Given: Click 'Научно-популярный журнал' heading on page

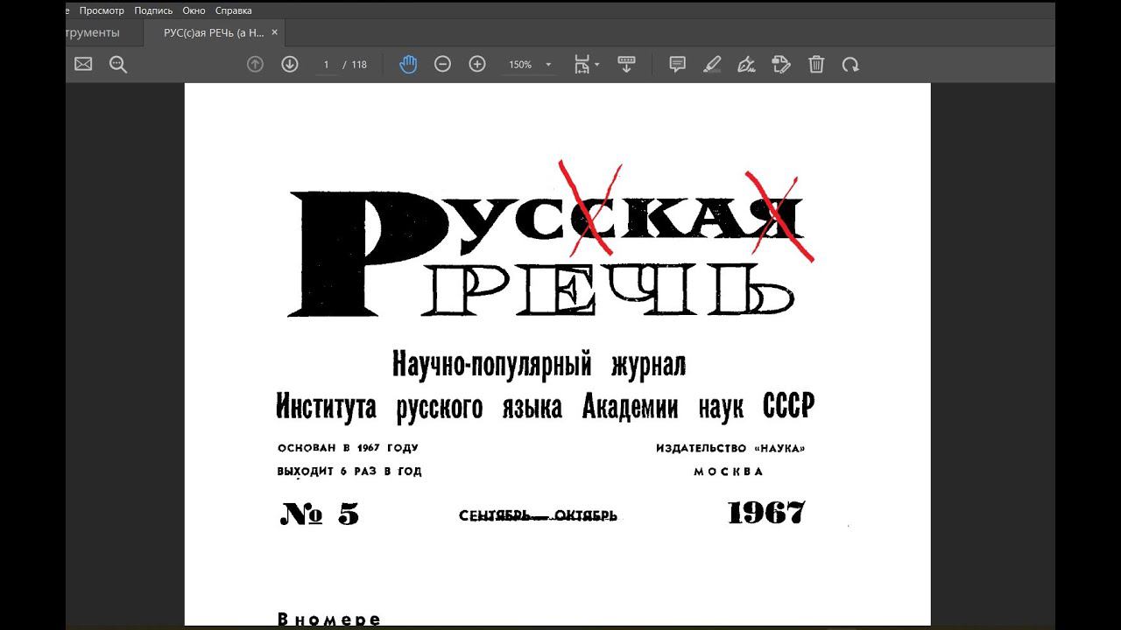Looking at the screenshot, I should (539, 364).
